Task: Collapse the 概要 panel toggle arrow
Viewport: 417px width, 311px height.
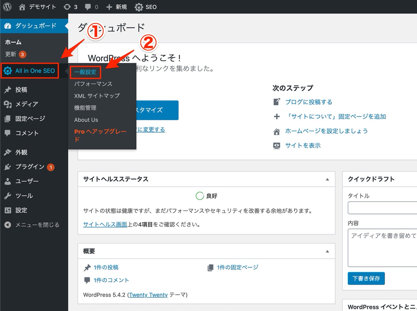Action: 327,251
